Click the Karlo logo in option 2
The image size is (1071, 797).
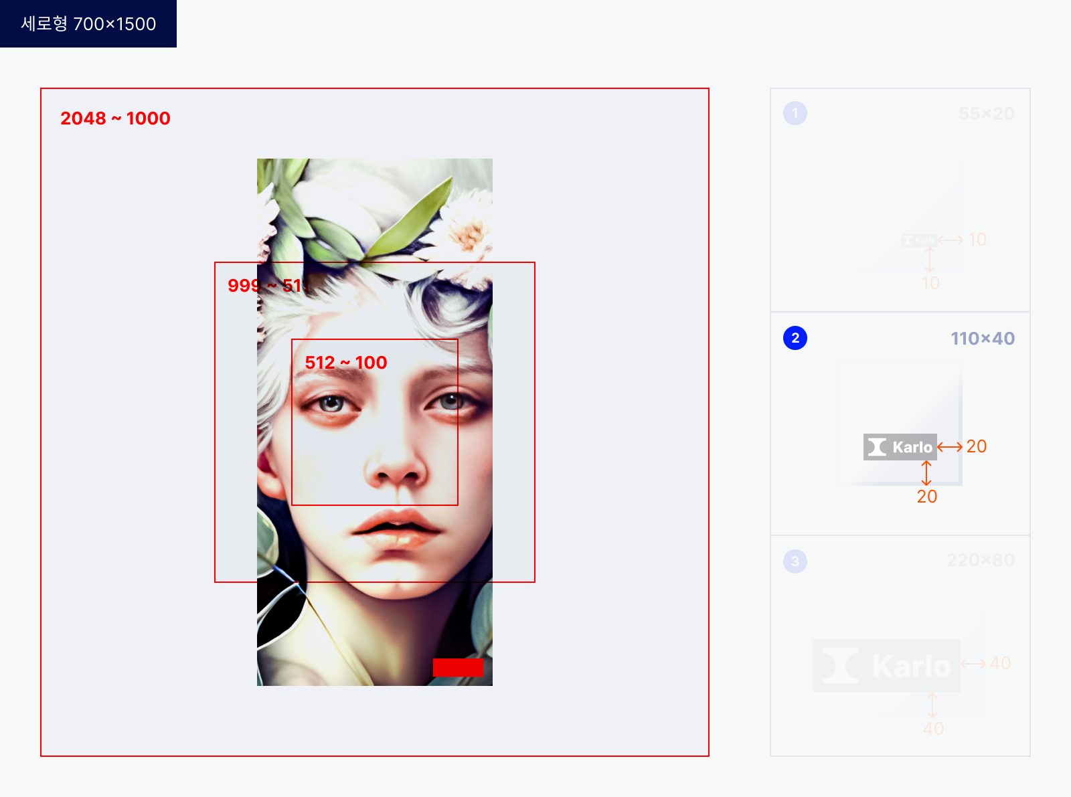[900, 447]
